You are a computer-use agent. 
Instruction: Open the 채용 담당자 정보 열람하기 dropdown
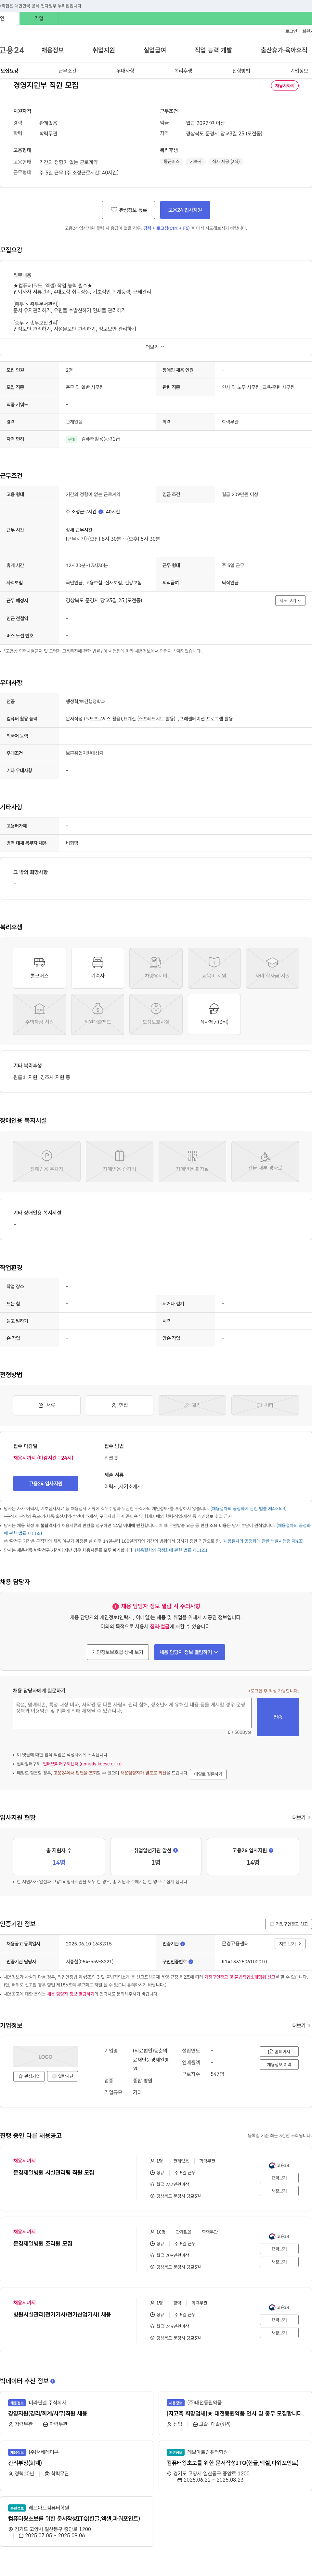pyautogui.click(x=189, y=1652)
